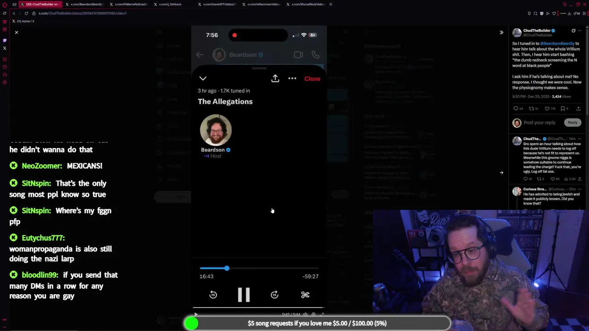Go to next media with right arrow
Screen dimensions: 589x331
click(502, 173)
